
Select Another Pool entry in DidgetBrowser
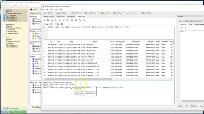[15, 29]
